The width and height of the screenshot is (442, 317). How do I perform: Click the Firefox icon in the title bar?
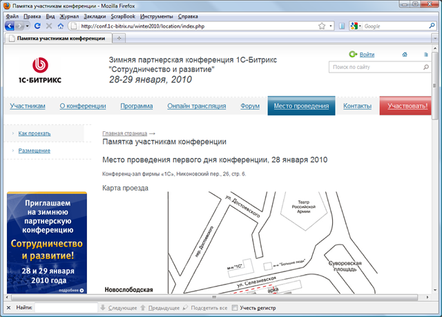pyautogui.click(x=7, y=6)
